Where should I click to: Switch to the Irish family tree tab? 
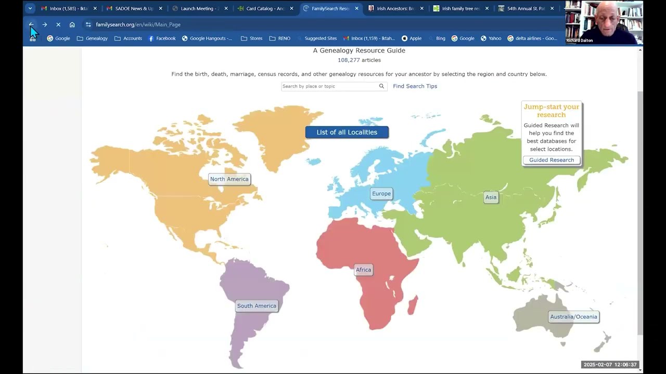coord(460,8)
